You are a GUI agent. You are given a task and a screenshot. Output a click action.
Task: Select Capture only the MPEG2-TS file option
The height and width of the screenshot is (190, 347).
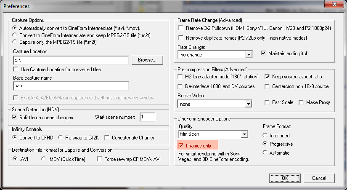pyautogui.click(x=16, y=42)
